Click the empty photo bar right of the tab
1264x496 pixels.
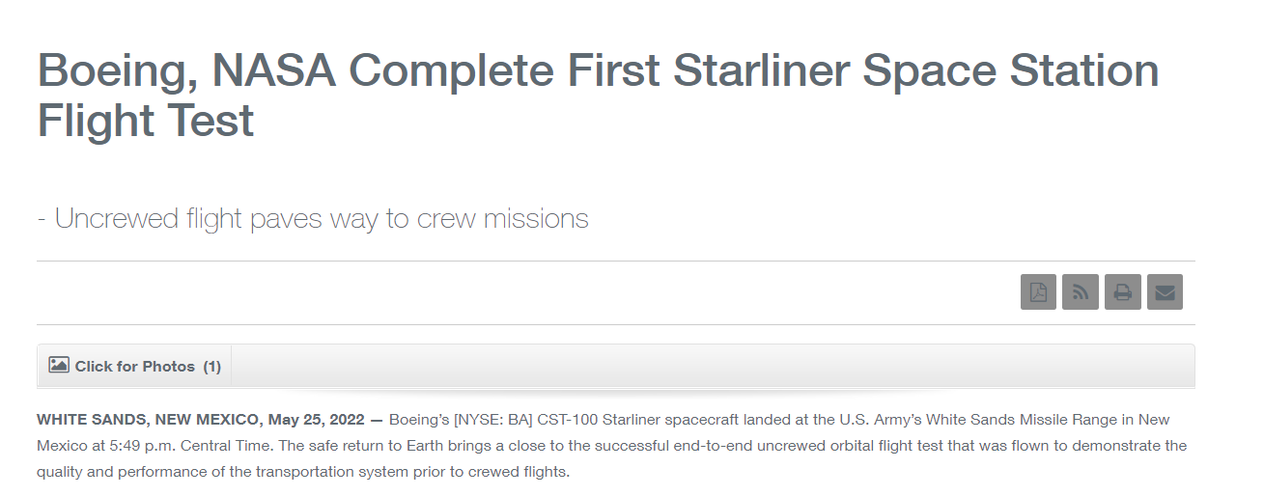coord(713,367)
